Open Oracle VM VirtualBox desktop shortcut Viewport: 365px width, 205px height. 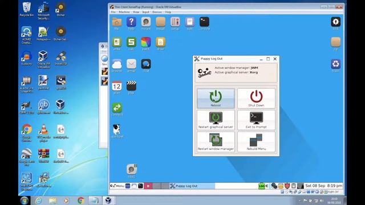click(x=43, y=59)
